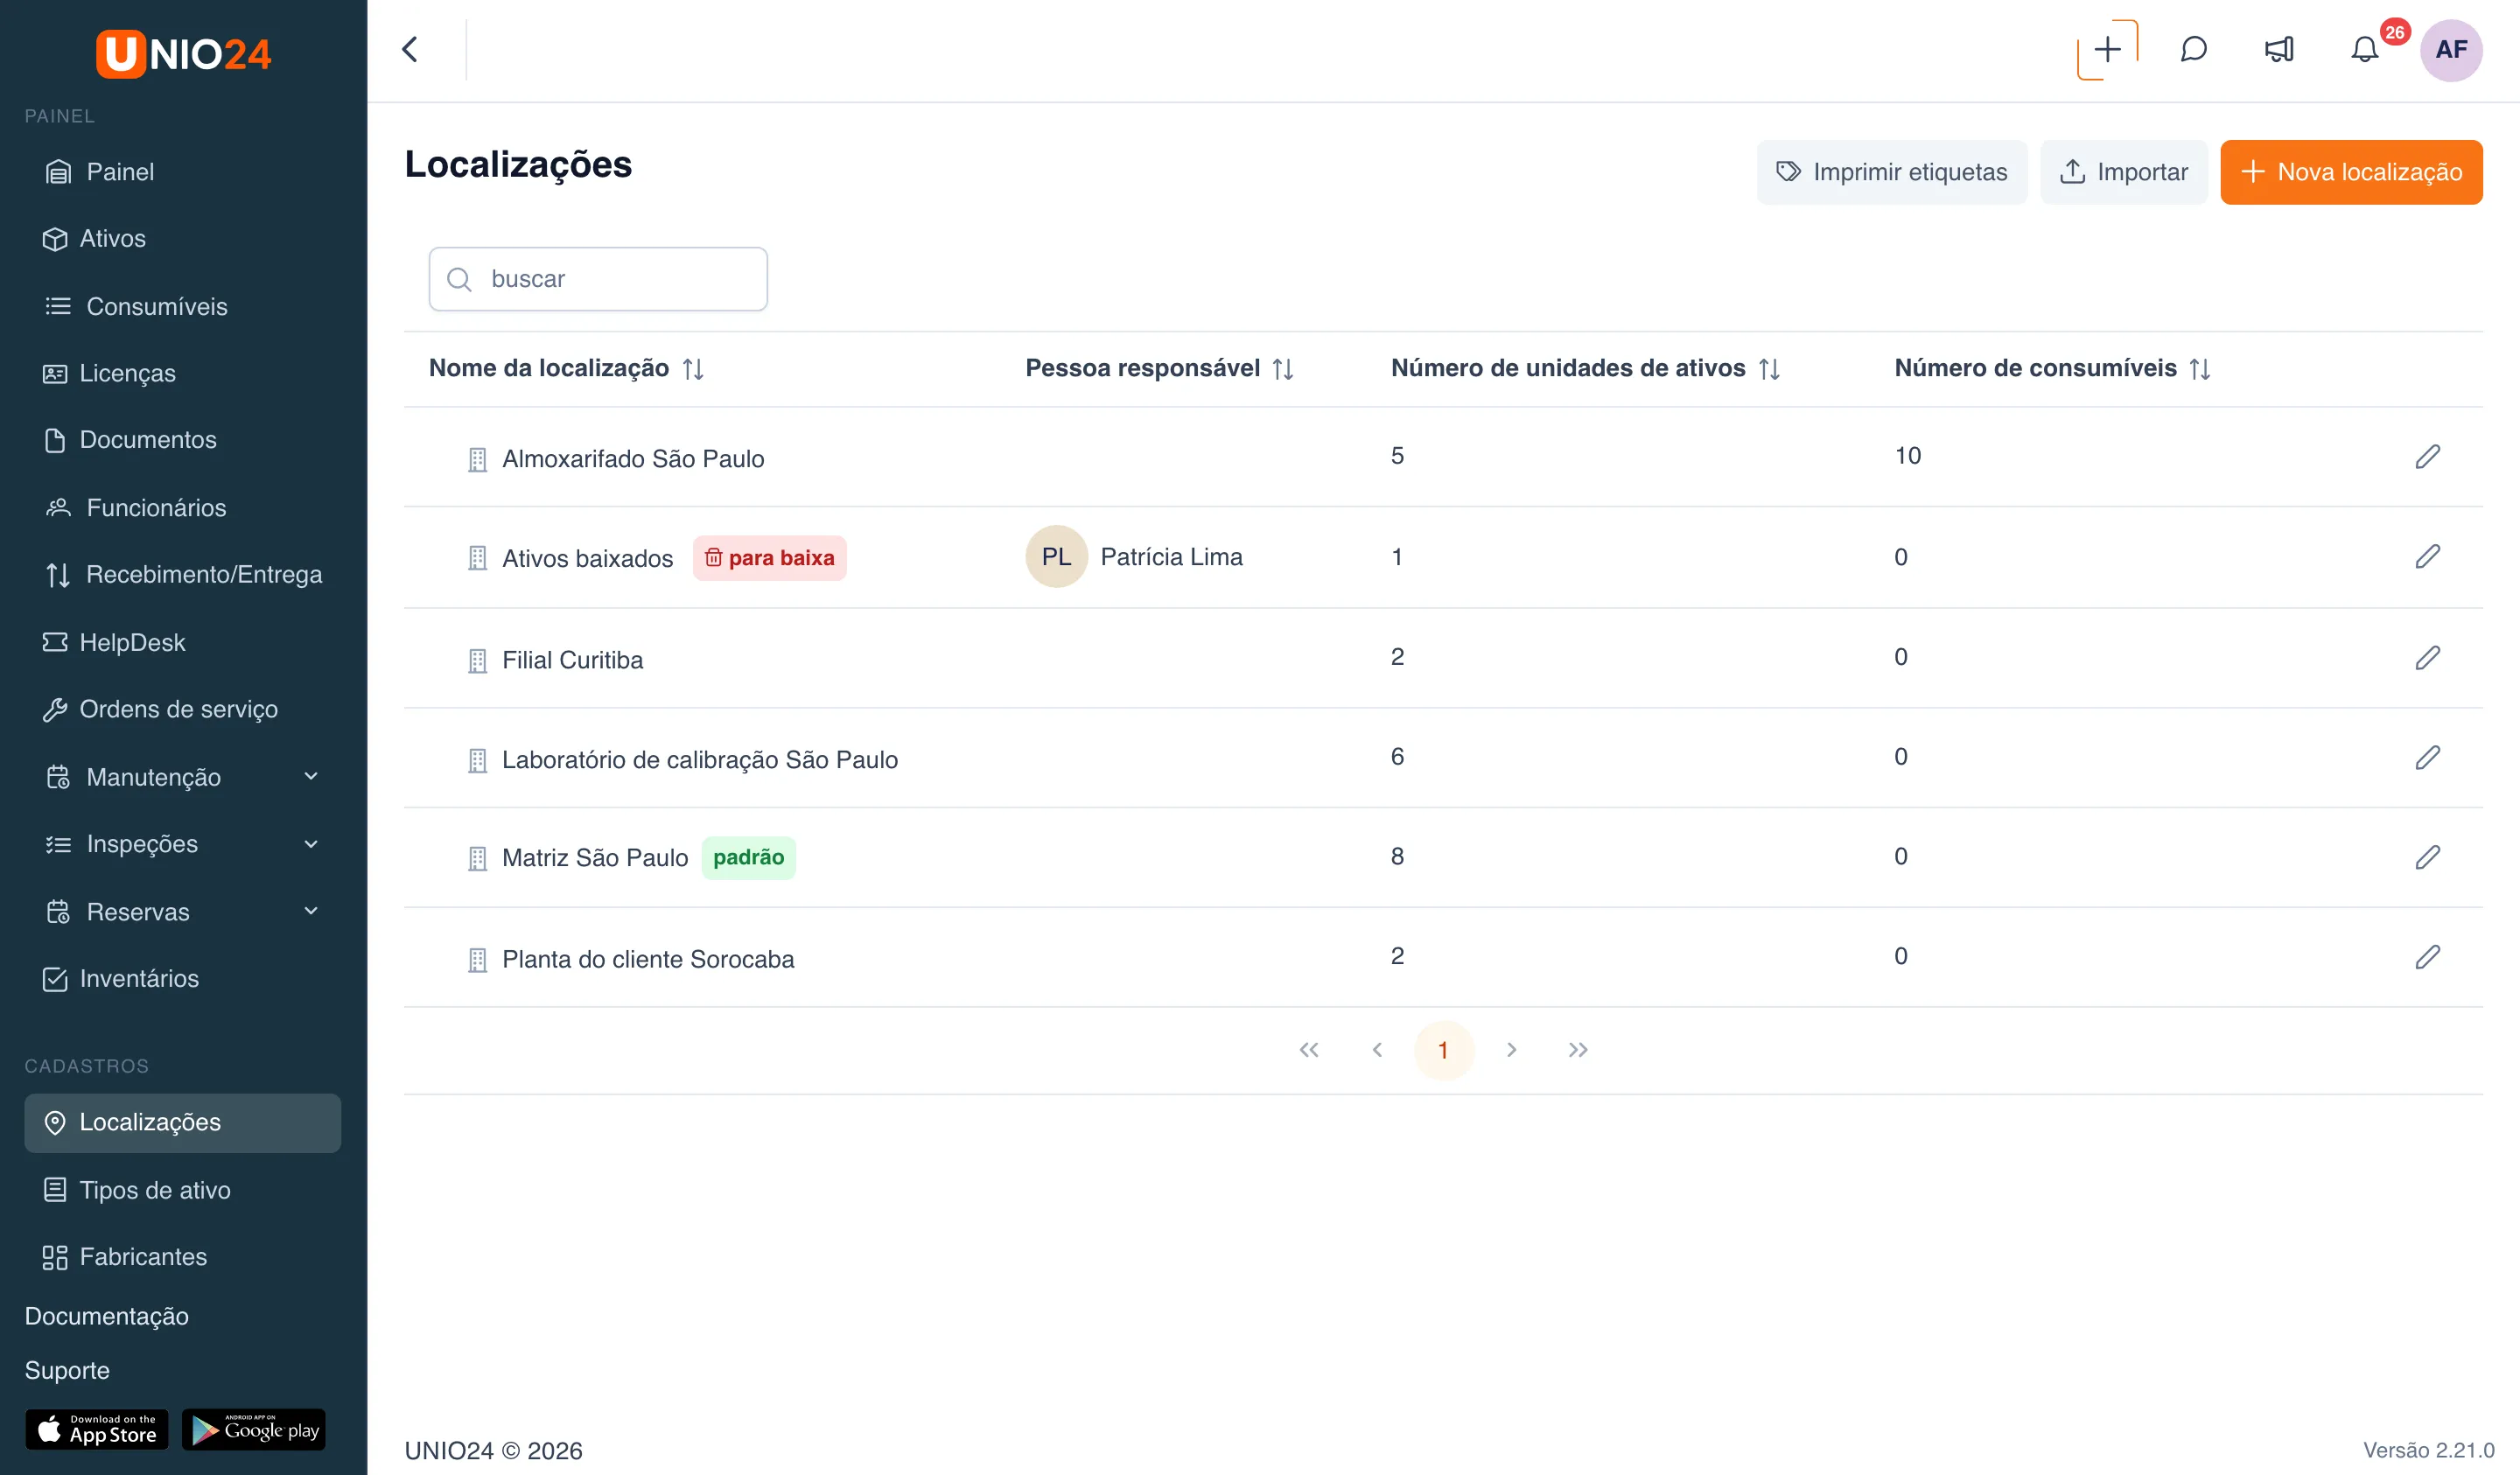Screen dimensions: 2520x1475
Task: Open Ativos in the sidebar
Action: (x=183, y=238)
